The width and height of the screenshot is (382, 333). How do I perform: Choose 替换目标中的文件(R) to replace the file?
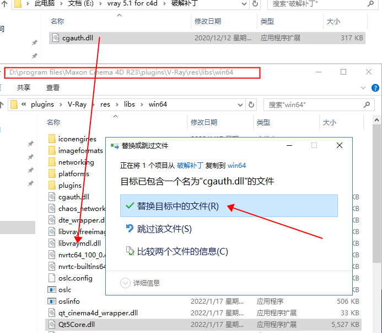177,206
